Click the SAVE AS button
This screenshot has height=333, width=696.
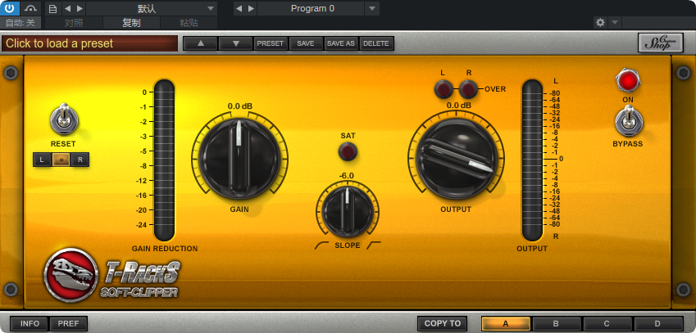(x=341, y=43)
